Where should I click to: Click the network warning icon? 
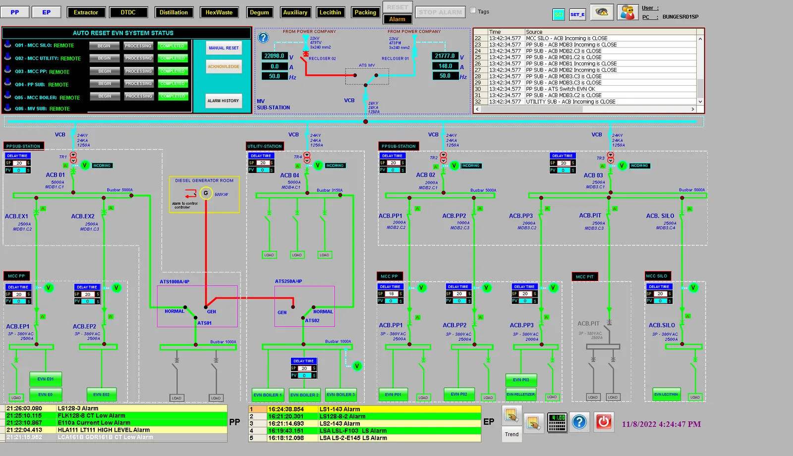click(602, 12)
